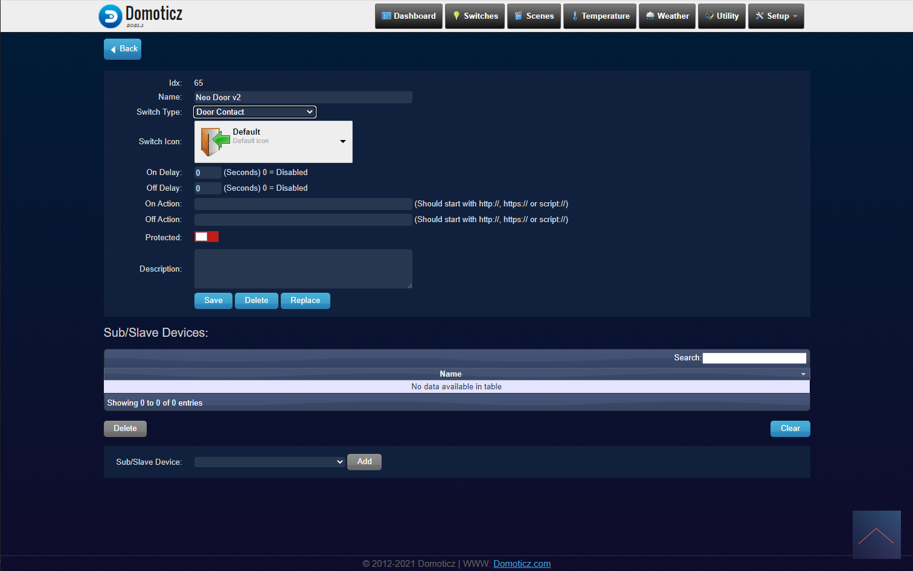Click the Replace button
Viewport: 913px width, 571px height.
306,301
